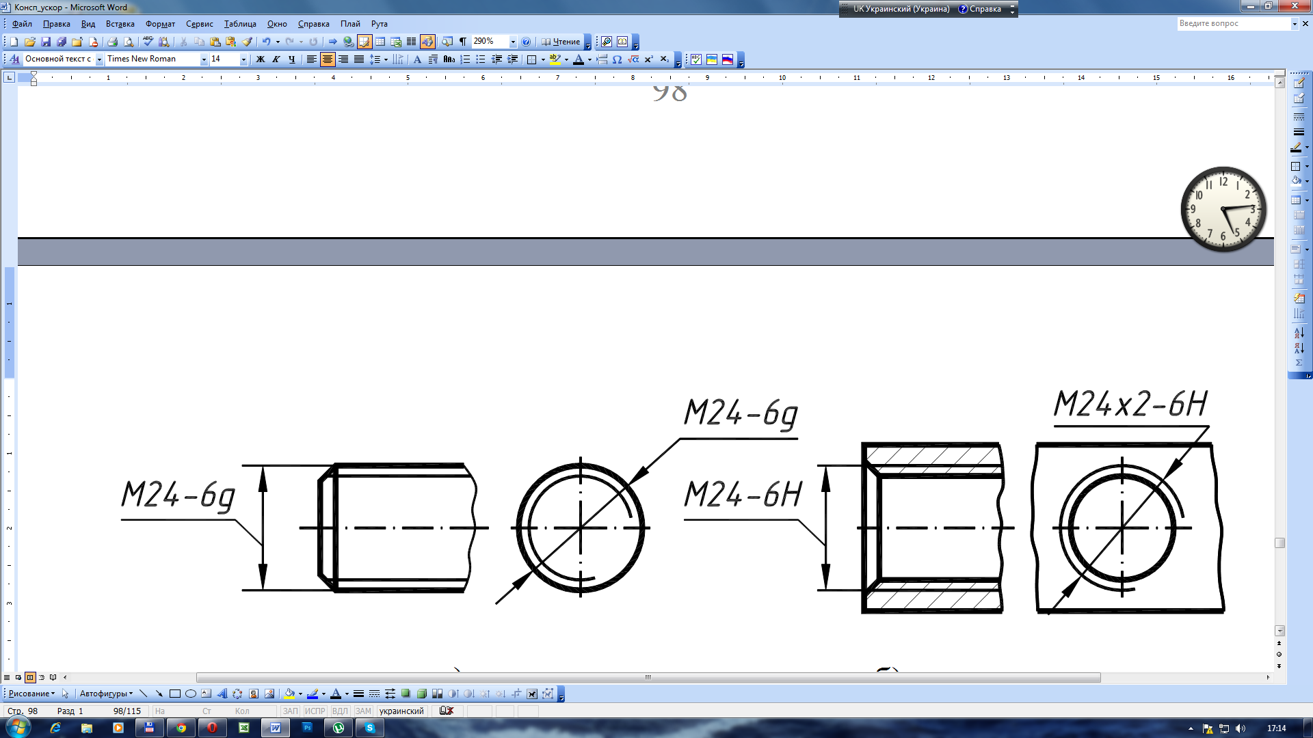The height and width of the screenshot is (738, 1313).
Task: Toggle center alignment button
Action: 328,59
